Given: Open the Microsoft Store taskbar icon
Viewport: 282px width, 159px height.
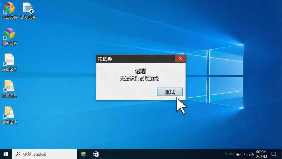Looking at the screenshot, I should point(96,154).
